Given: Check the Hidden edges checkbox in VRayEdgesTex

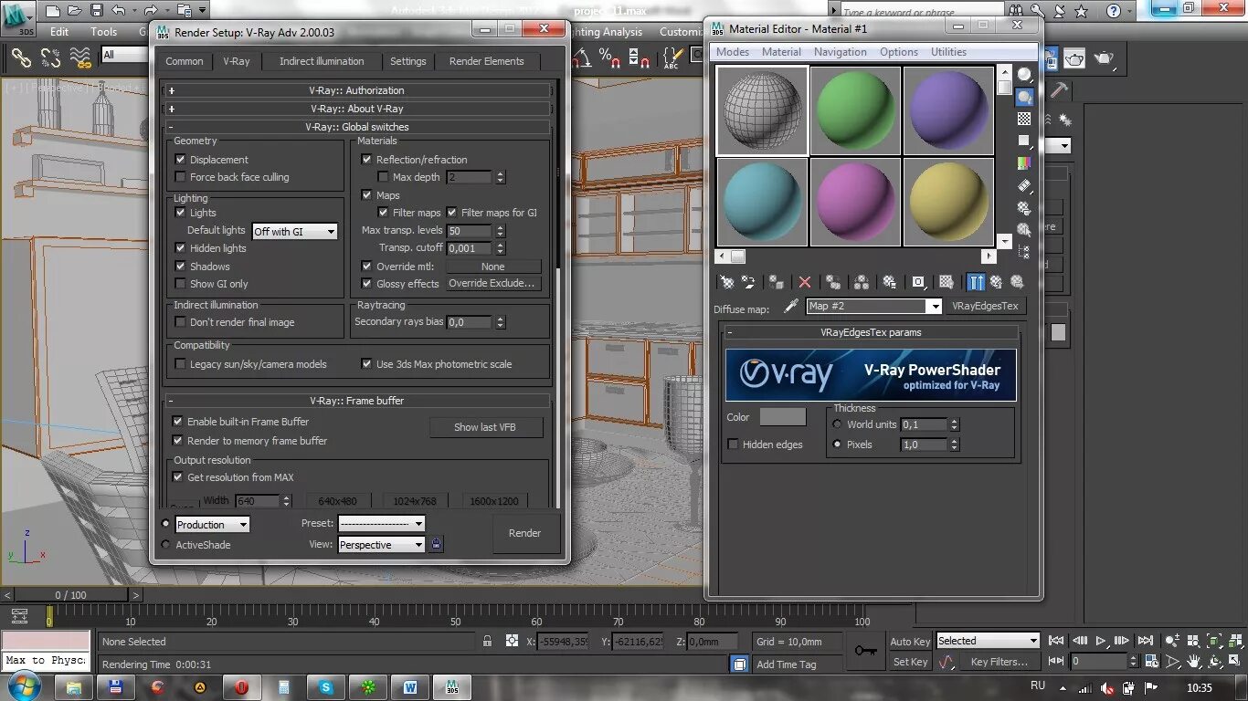Looking at the screenshot, I should coord(733,445).
